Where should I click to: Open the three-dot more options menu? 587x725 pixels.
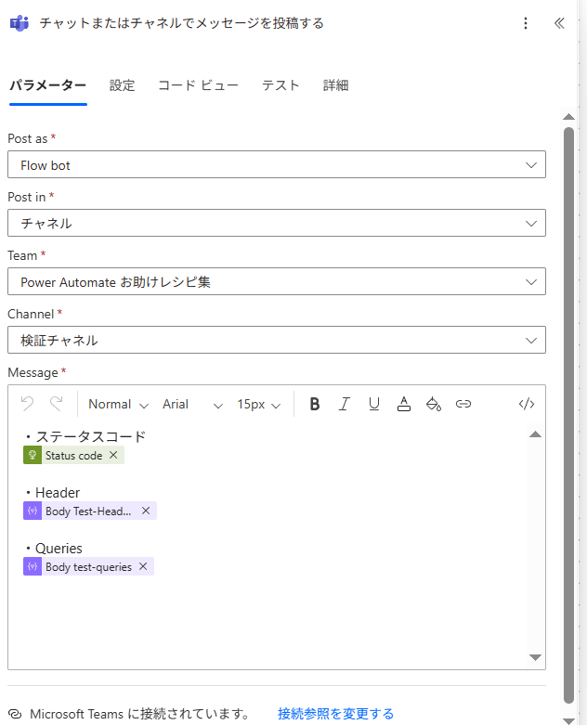coord(526,23)
